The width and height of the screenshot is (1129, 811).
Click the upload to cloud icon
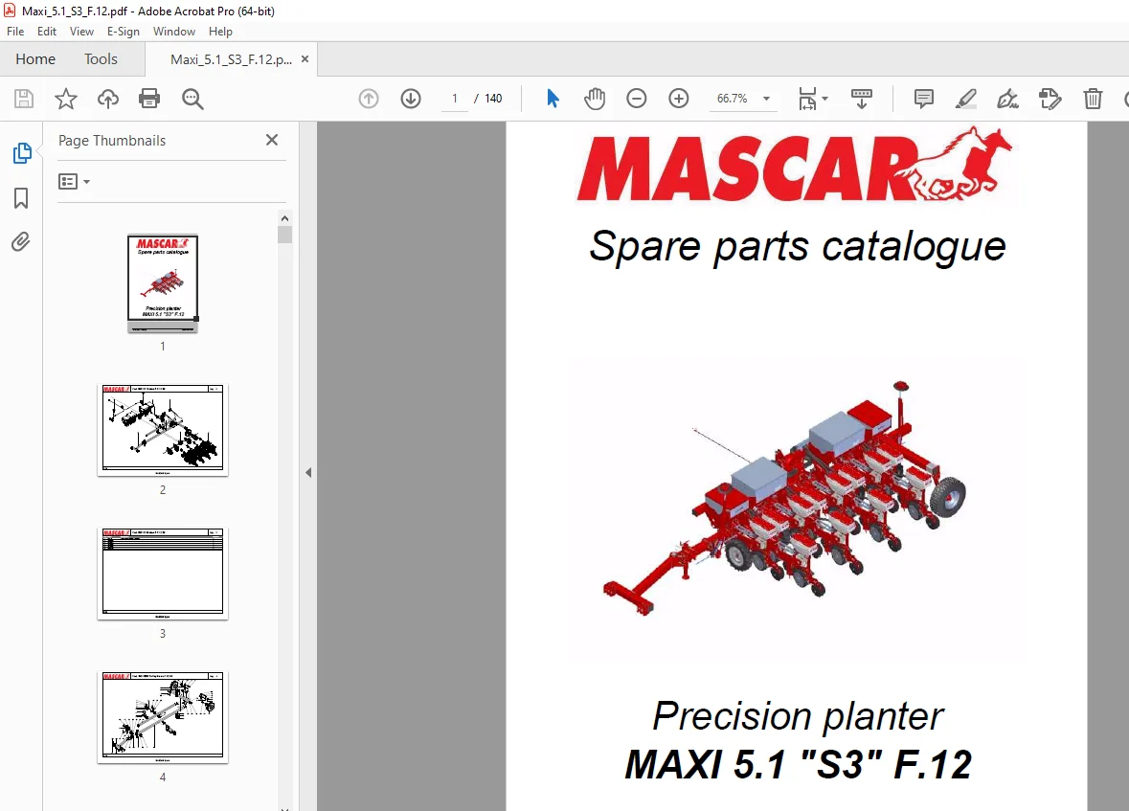coord(108,99)
